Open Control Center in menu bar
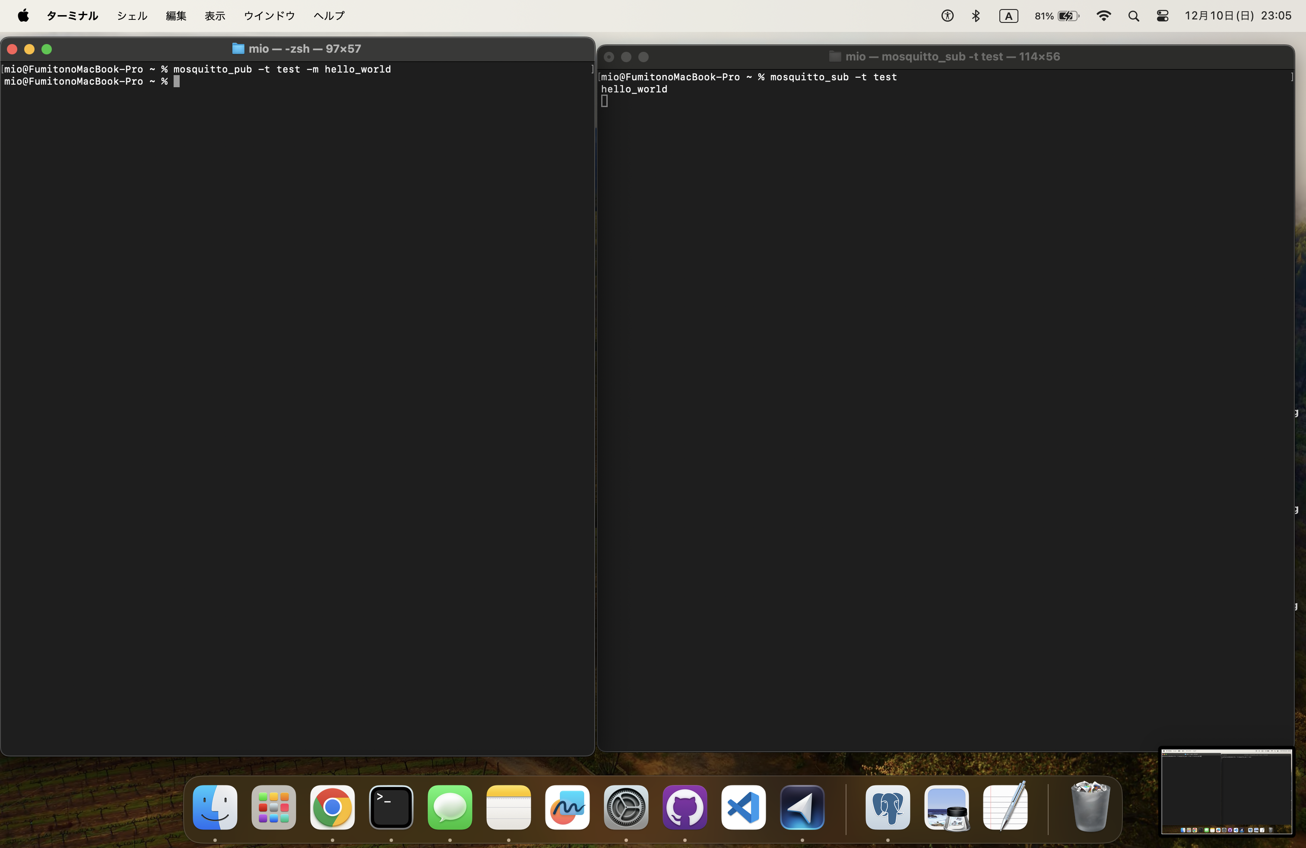 pos(1162,16)
